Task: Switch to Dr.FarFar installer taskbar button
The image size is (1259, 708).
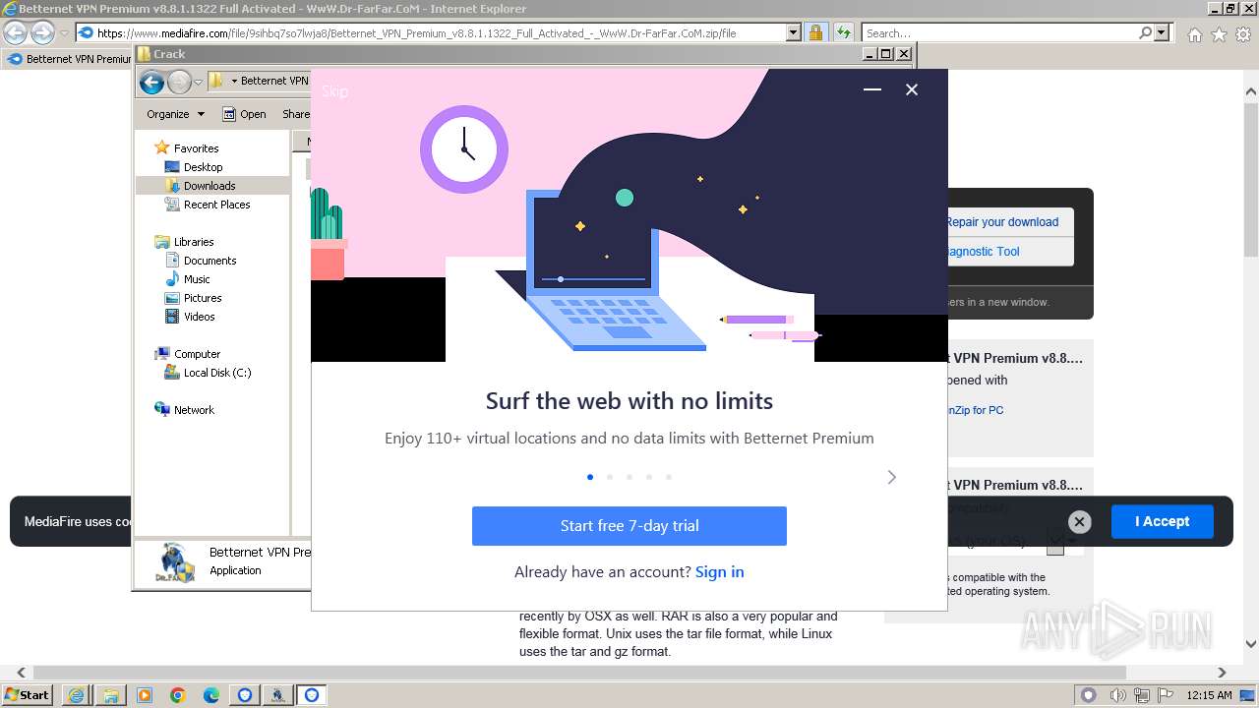Action: pyautogui.click(x=278, y=695)
